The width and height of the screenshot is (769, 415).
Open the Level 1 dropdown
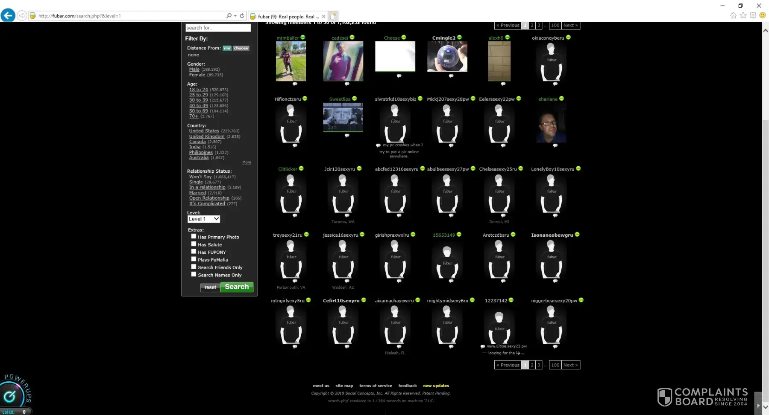pos(204,219)
